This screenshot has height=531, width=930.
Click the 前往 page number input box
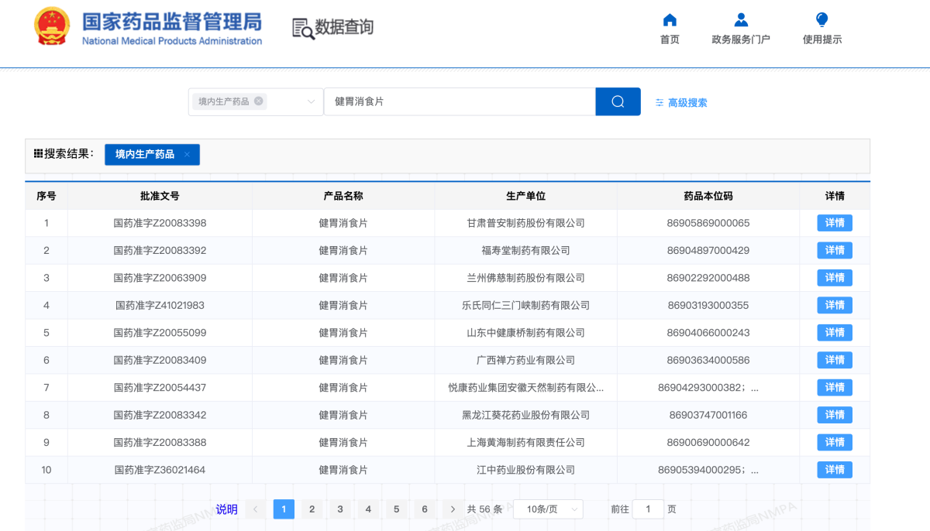click(648, 509)
